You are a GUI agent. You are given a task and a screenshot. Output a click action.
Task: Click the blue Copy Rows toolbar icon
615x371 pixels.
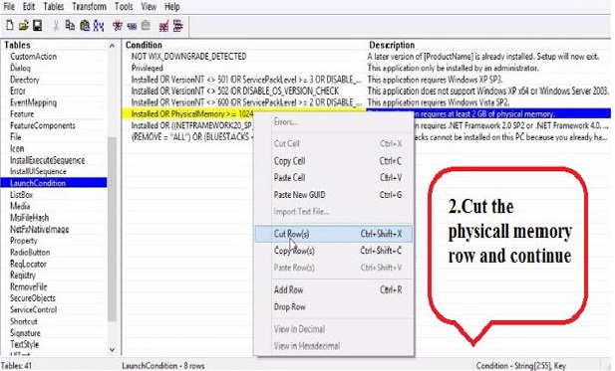tap(132, 26)
